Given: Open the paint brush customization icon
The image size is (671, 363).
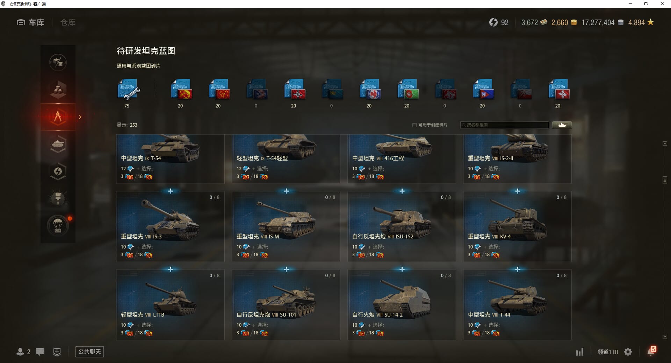Looking at the screenshot, I should [58, 198].
